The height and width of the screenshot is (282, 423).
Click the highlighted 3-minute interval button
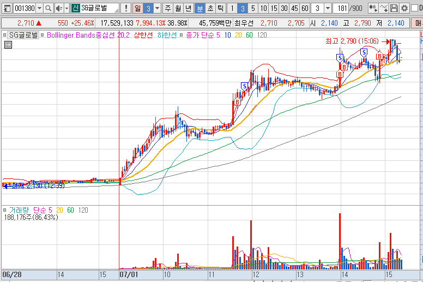coord(243,8)
